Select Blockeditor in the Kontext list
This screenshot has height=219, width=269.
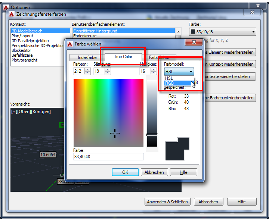click(21, 50)
